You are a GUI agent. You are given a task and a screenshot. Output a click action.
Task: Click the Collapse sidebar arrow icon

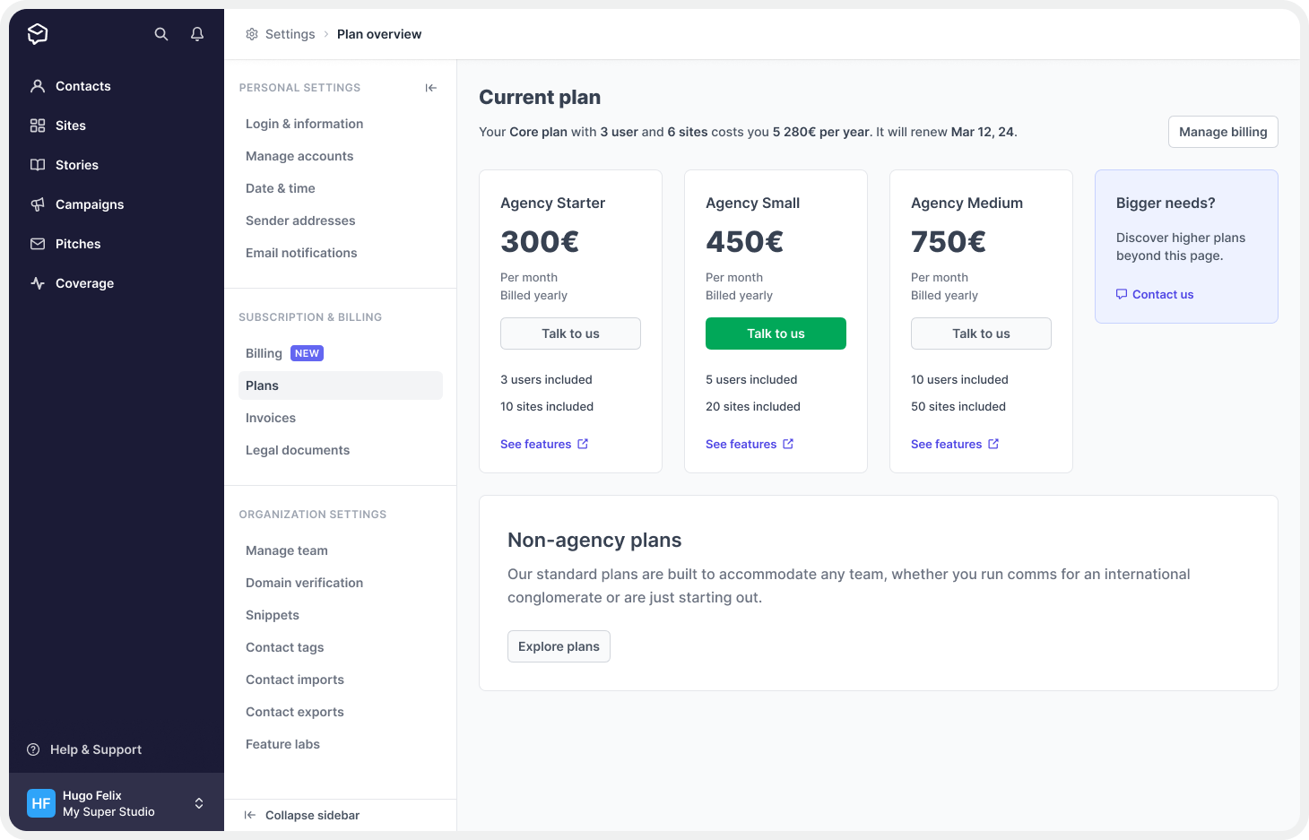250,815
